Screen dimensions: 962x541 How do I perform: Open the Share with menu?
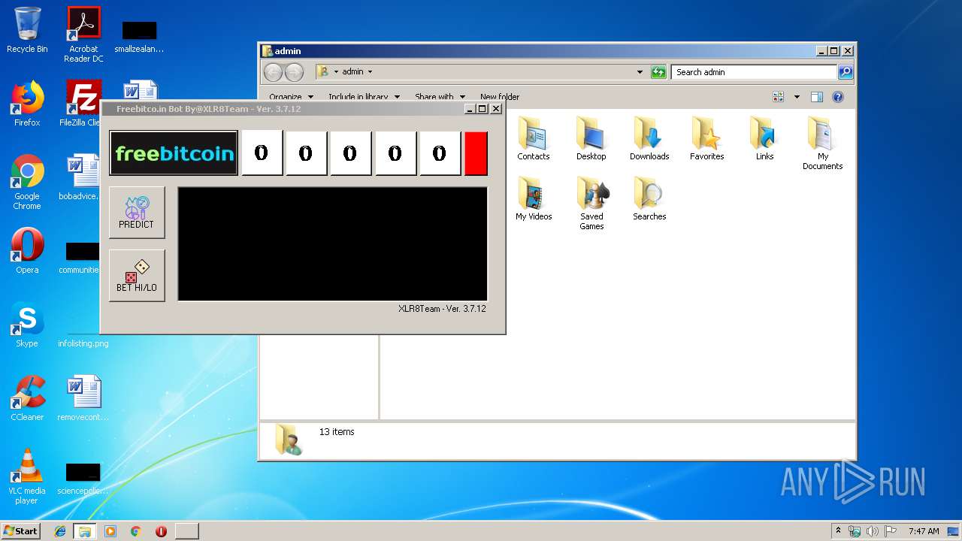click(440, 97)
